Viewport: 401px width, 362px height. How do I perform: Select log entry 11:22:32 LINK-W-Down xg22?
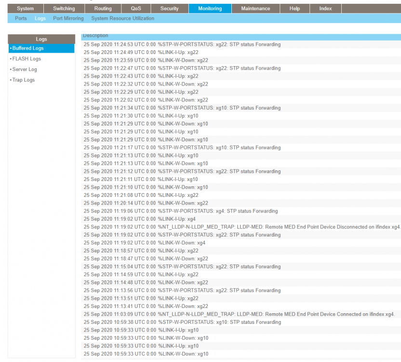coord(241,84)
